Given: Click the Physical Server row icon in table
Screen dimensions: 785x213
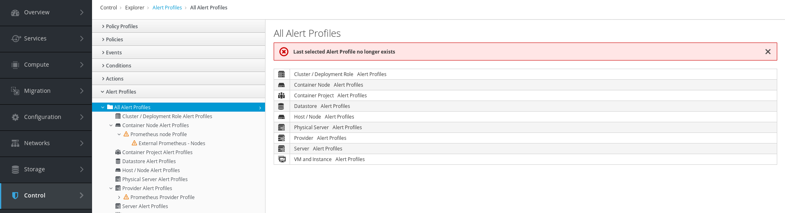Looking at the screenshot, I should point(281,127).
